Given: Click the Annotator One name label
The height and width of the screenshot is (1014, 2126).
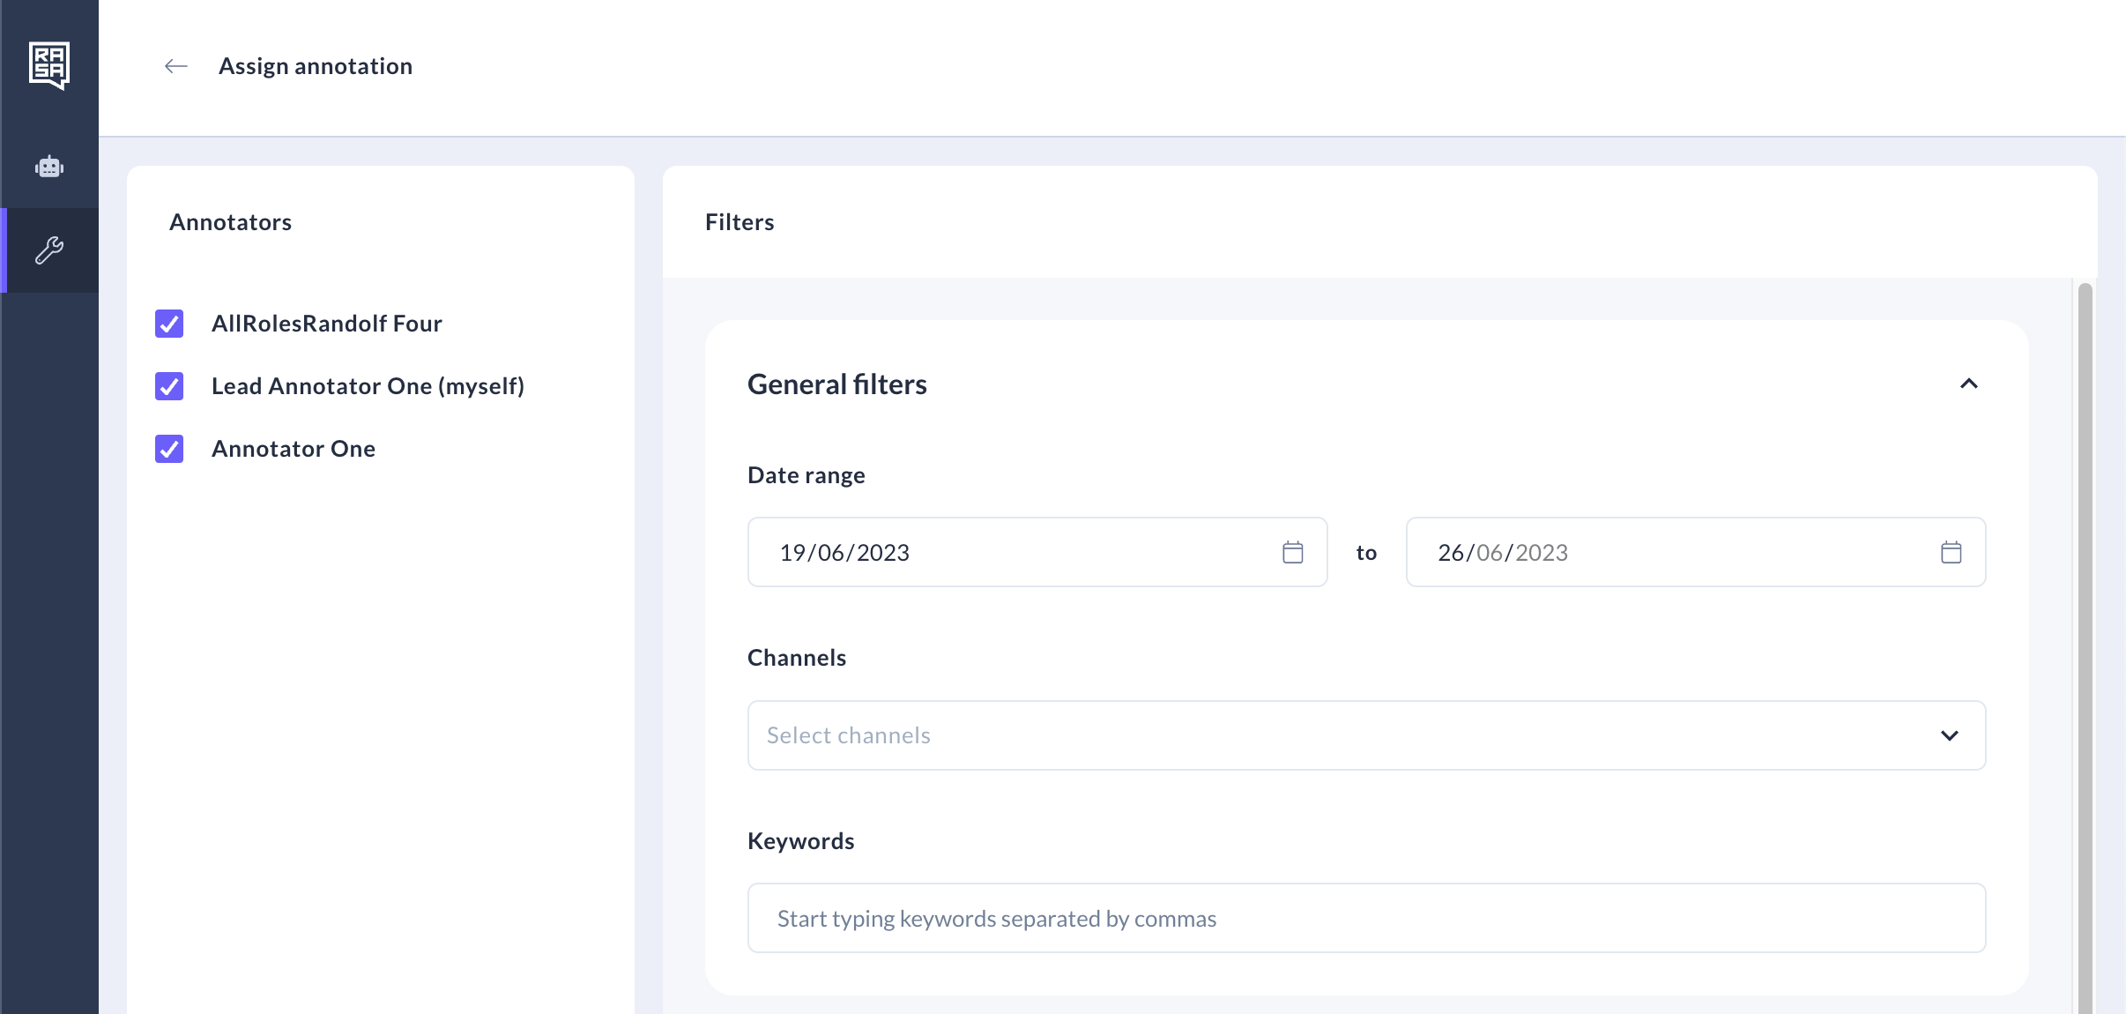Looking at the screenshot, I should [x=294, y=449].
